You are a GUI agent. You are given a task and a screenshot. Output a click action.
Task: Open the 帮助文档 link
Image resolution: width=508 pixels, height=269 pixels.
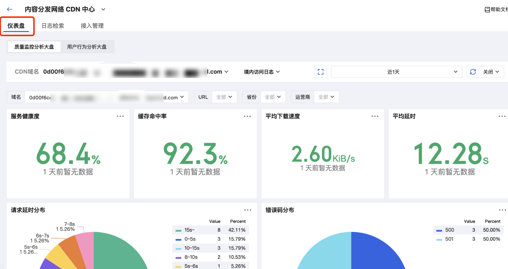[x=496, y=10]
